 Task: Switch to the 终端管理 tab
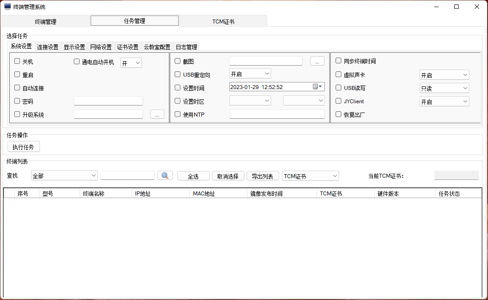pyautogui.click(x=45, y=21)
